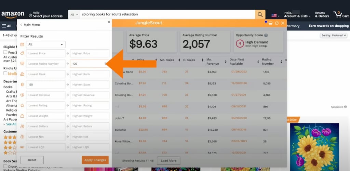Click Earn rewards on shopping link
The width and height of the screenshot is (350, 171).
(x=328, y=26)
